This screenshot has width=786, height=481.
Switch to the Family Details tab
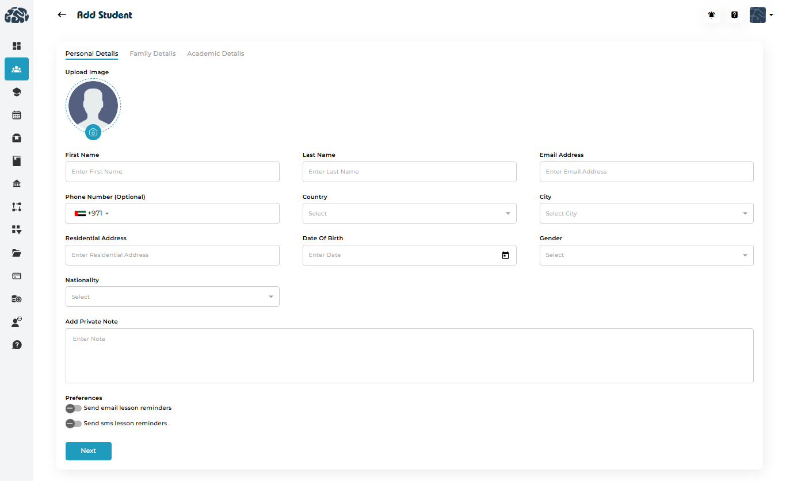(152, 53)
